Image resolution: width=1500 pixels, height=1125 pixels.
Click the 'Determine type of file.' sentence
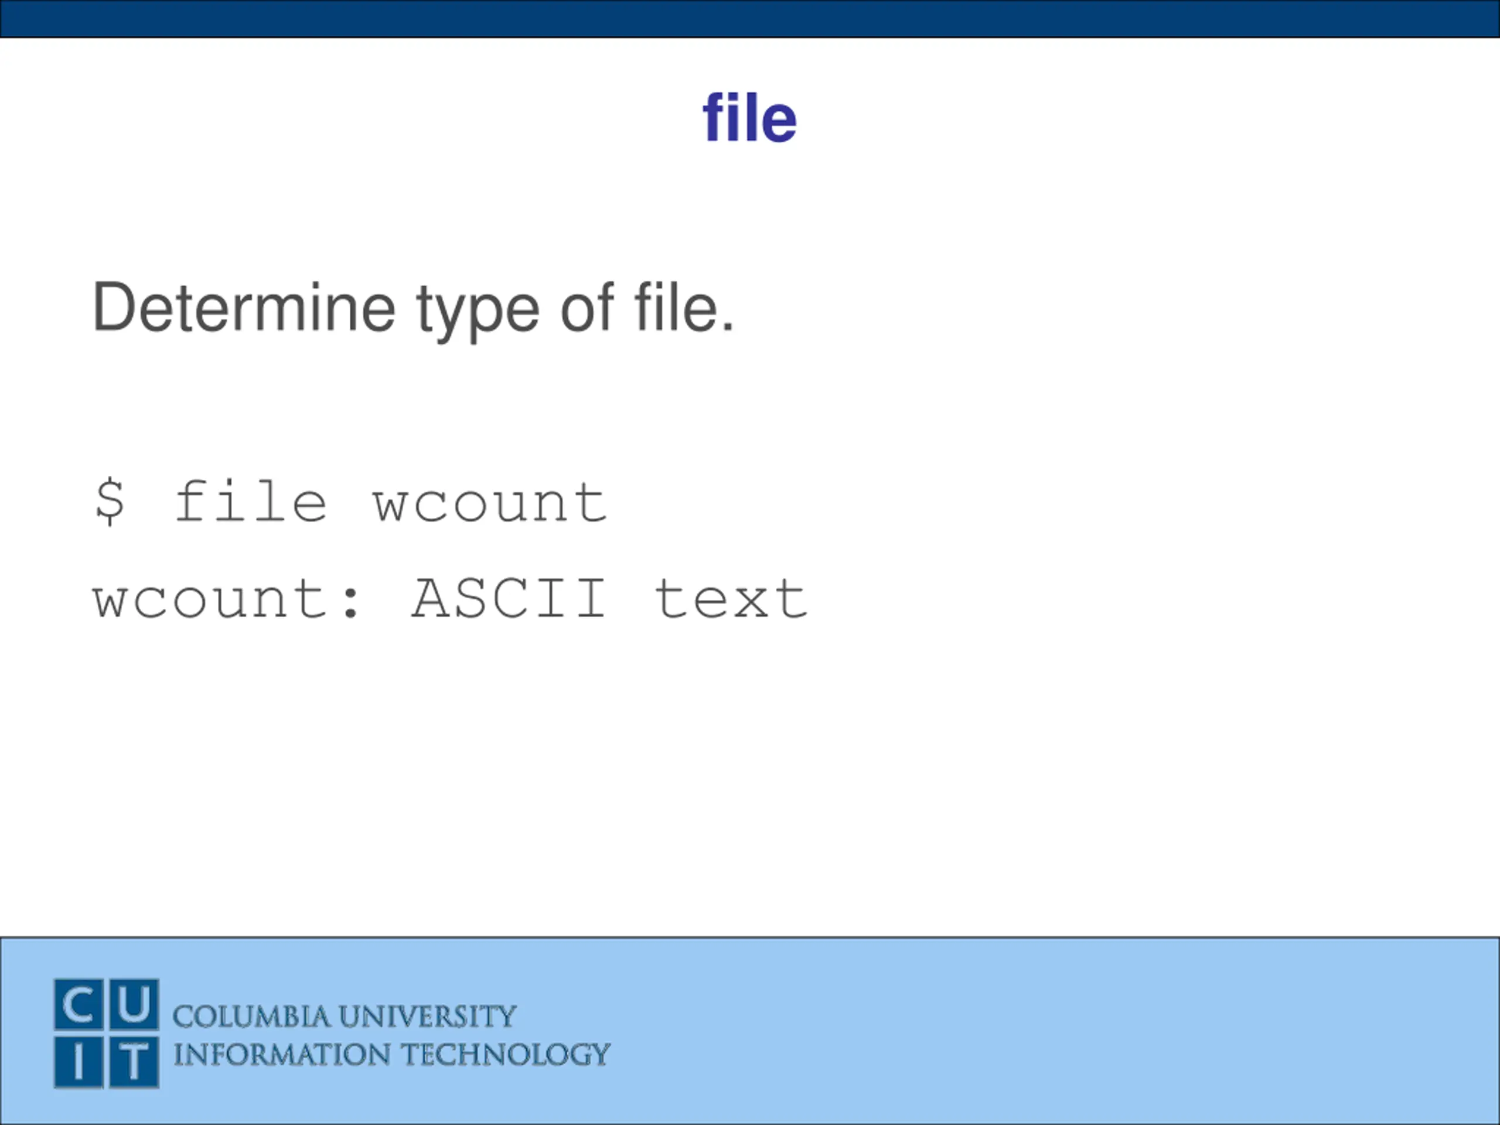pos(414,309)
